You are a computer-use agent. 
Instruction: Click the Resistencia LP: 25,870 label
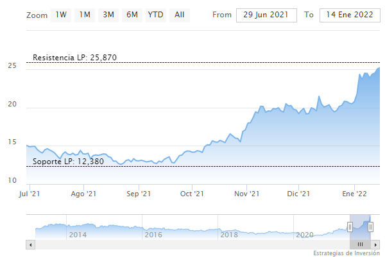(x=74, y=58)
